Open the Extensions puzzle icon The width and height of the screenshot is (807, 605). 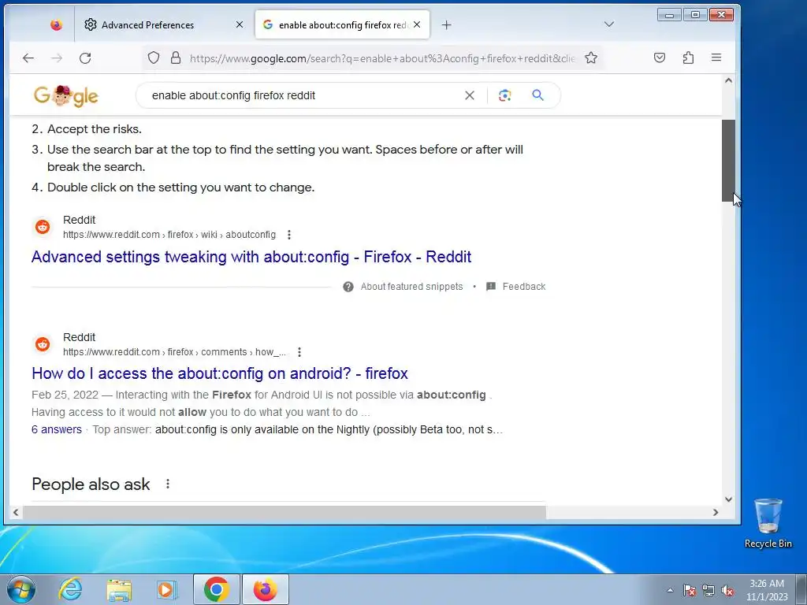coord(688,58)
